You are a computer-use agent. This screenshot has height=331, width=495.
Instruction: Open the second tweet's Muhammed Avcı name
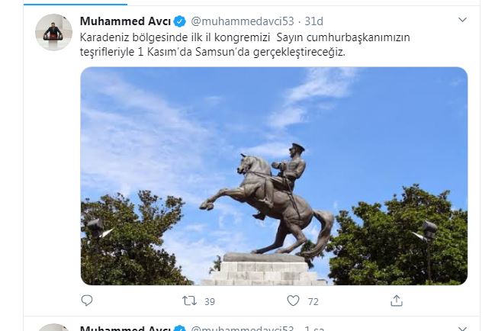(125, 328)
